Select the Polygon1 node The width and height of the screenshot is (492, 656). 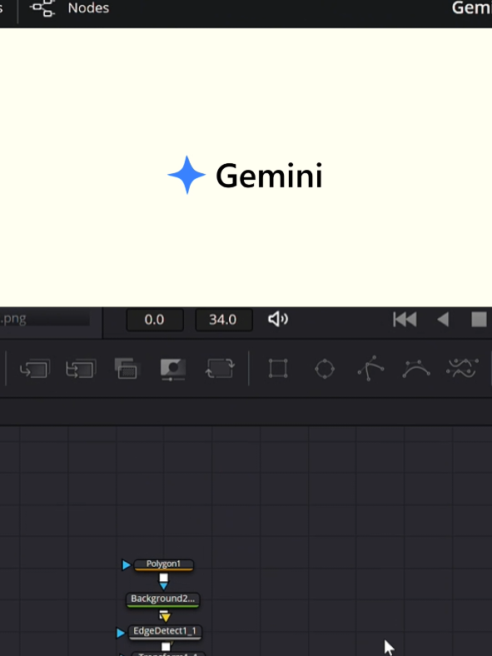(163, 564)
